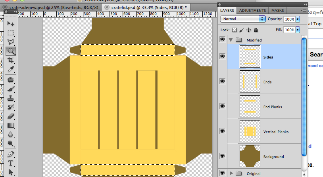Select the Ends layer thumbnail
This screenshot has height=177, width=323.
(250, 81)
